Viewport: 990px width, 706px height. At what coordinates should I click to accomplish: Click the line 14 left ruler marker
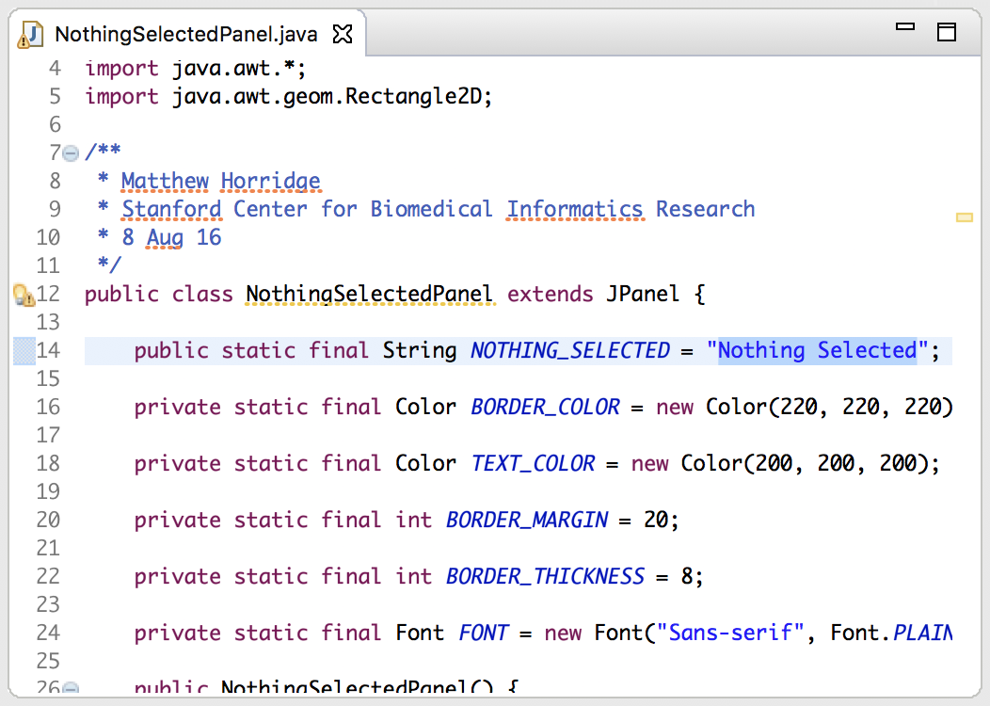[x=24, y=351]
